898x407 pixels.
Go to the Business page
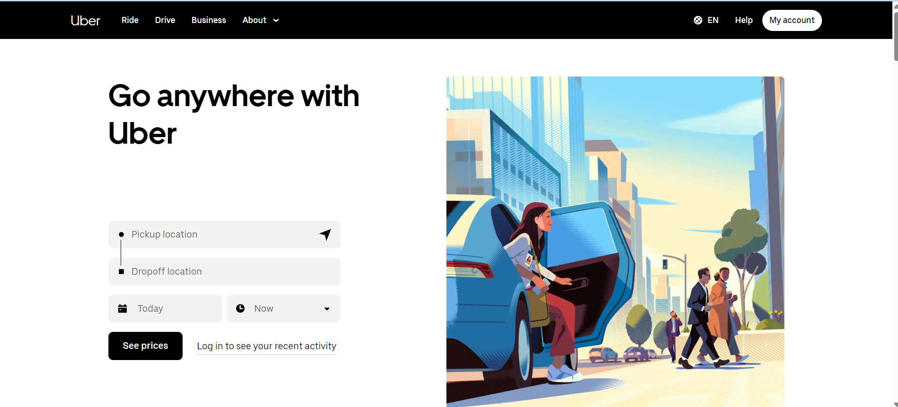(x=209, y=20)
